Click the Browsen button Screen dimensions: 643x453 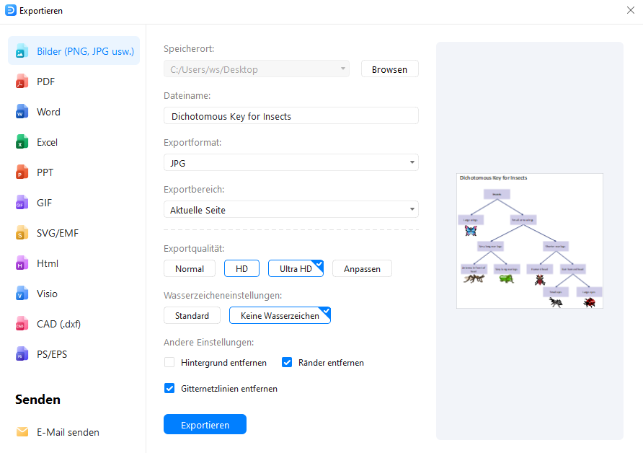tap(389, 69)
